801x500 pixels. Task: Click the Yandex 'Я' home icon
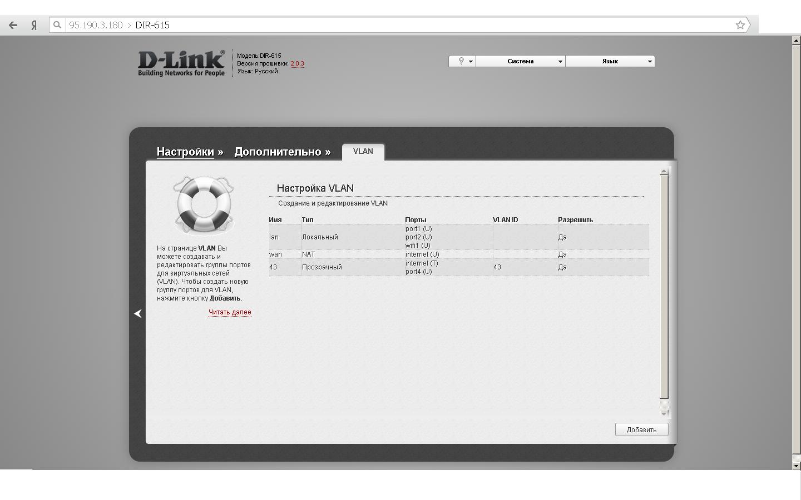click(x=34, y=25)
